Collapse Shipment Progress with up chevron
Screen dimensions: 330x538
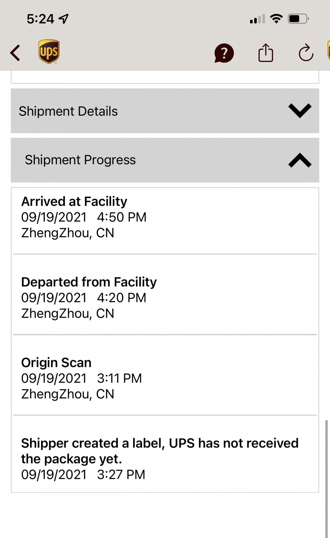tap(300, 160)
